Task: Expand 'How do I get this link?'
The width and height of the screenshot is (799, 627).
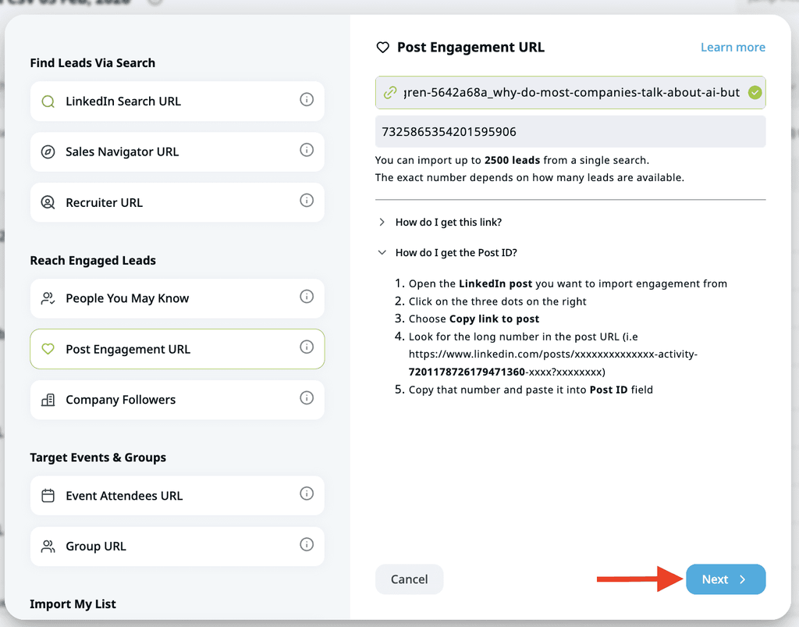Action: coord(449,223)
